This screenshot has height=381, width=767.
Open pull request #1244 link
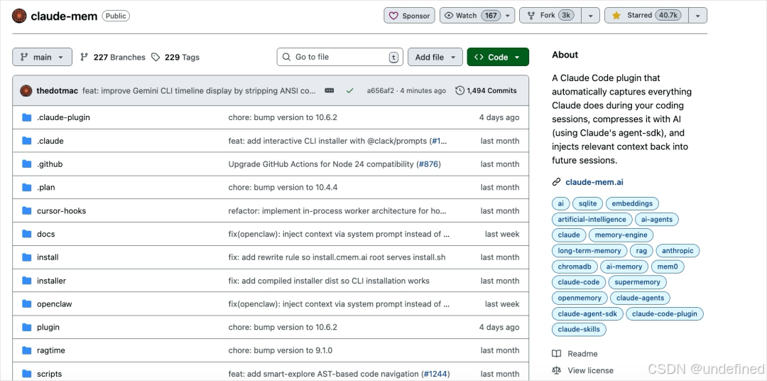[x=435, y=374]
